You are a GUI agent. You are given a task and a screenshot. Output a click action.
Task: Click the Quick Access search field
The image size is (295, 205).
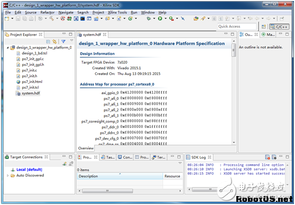point(237,26)
